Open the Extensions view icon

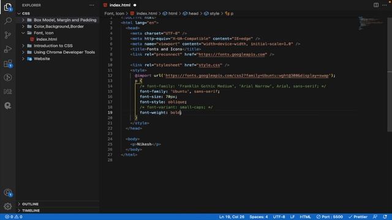8,64
